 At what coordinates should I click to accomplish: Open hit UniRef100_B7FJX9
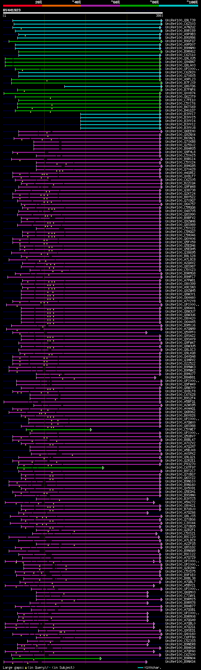tap(180, 83)
